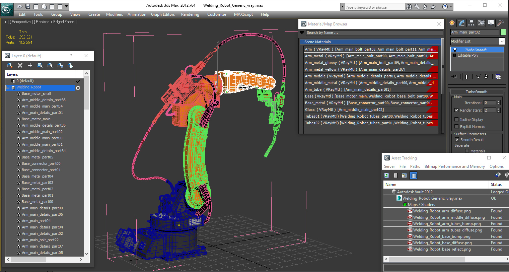Click the key Subscription Center icon

click(x=417, y=7)
